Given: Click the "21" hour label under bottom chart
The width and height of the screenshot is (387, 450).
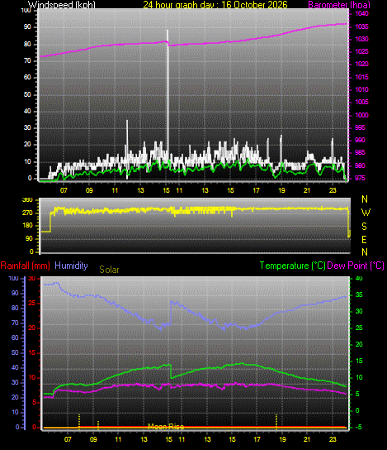Looking at the screenshot, I should 307,439.
